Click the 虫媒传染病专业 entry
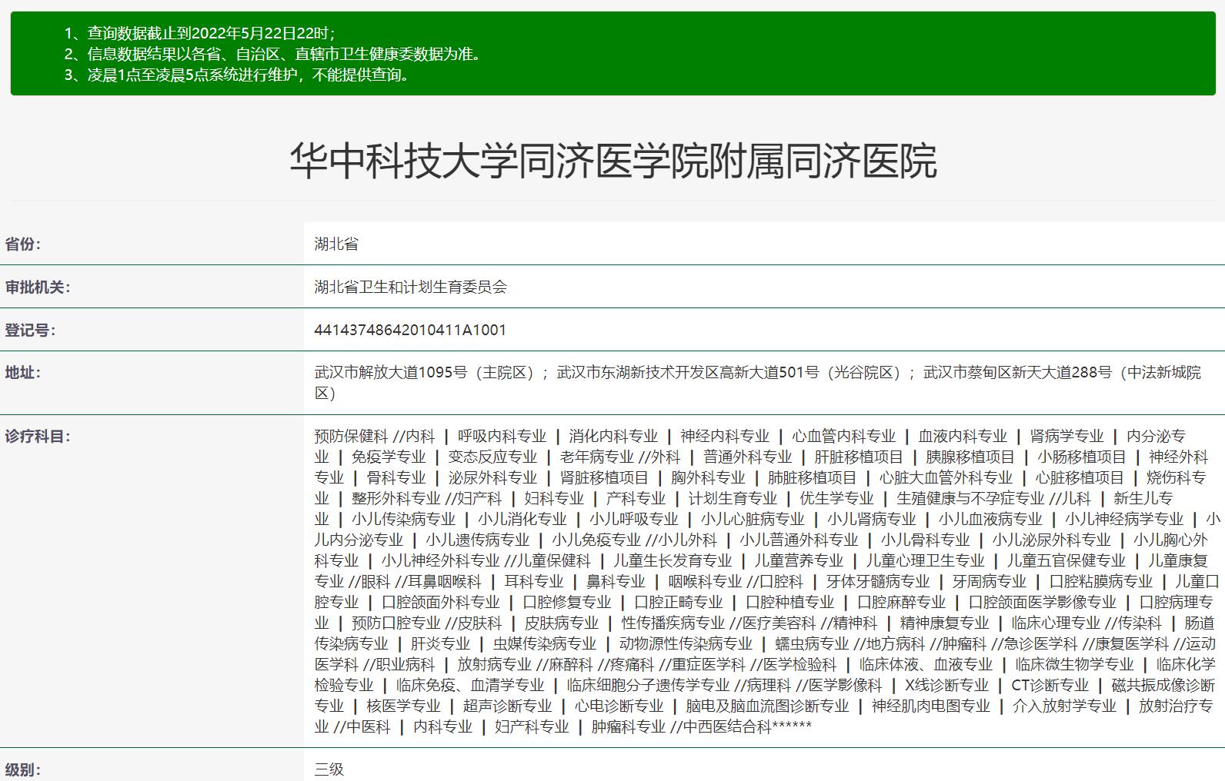Screen dimensions: 1225x781 (x=545, y=644)
